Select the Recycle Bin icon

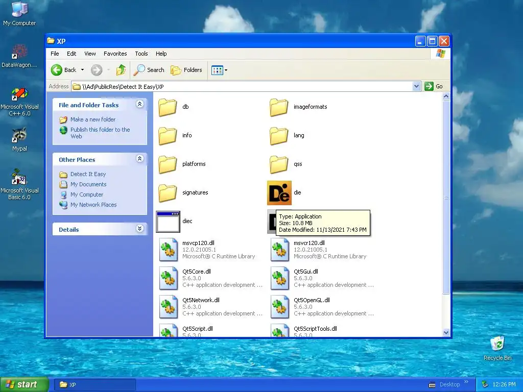497,348
